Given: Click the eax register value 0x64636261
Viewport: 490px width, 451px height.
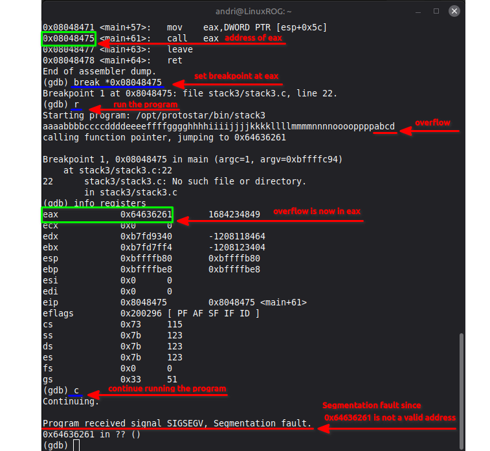Looking at the screenshot, I should click(x=146, y=215).
